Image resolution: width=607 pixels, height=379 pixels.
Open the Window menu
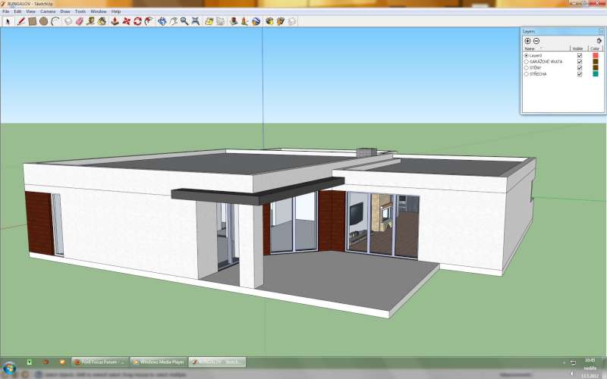click(99, 12)
